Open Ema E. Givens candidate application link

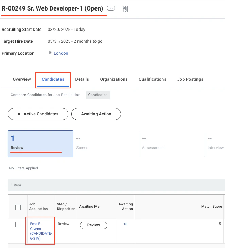coord(41,231)
